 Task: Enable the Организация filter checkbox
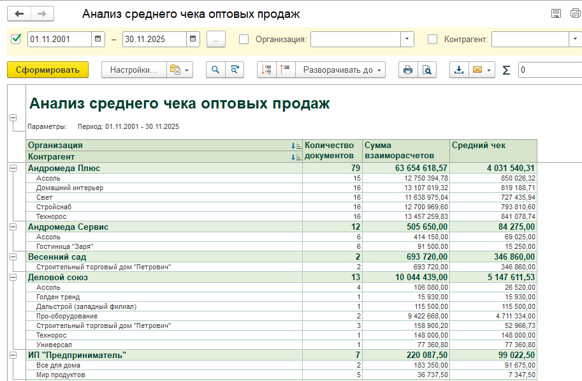[244, 39]
